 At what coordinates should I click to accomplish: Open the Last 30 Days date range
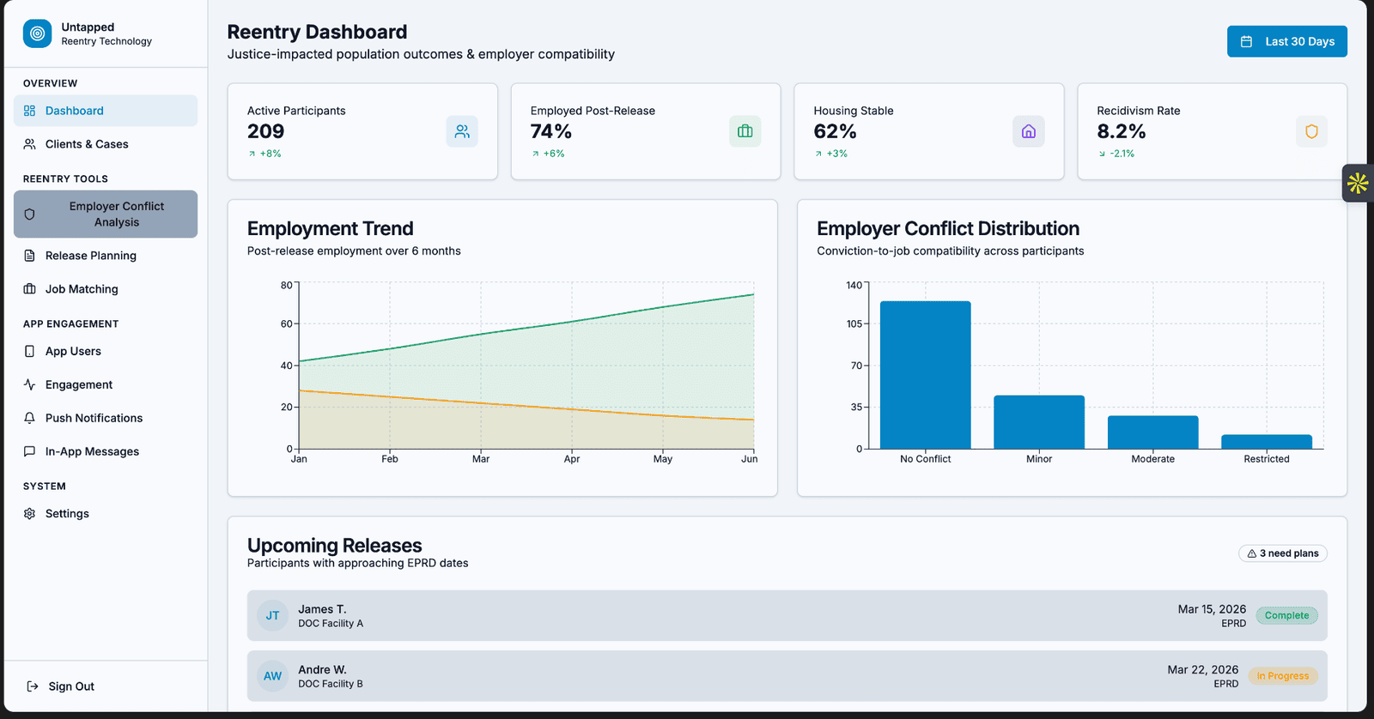[1287, 41]
